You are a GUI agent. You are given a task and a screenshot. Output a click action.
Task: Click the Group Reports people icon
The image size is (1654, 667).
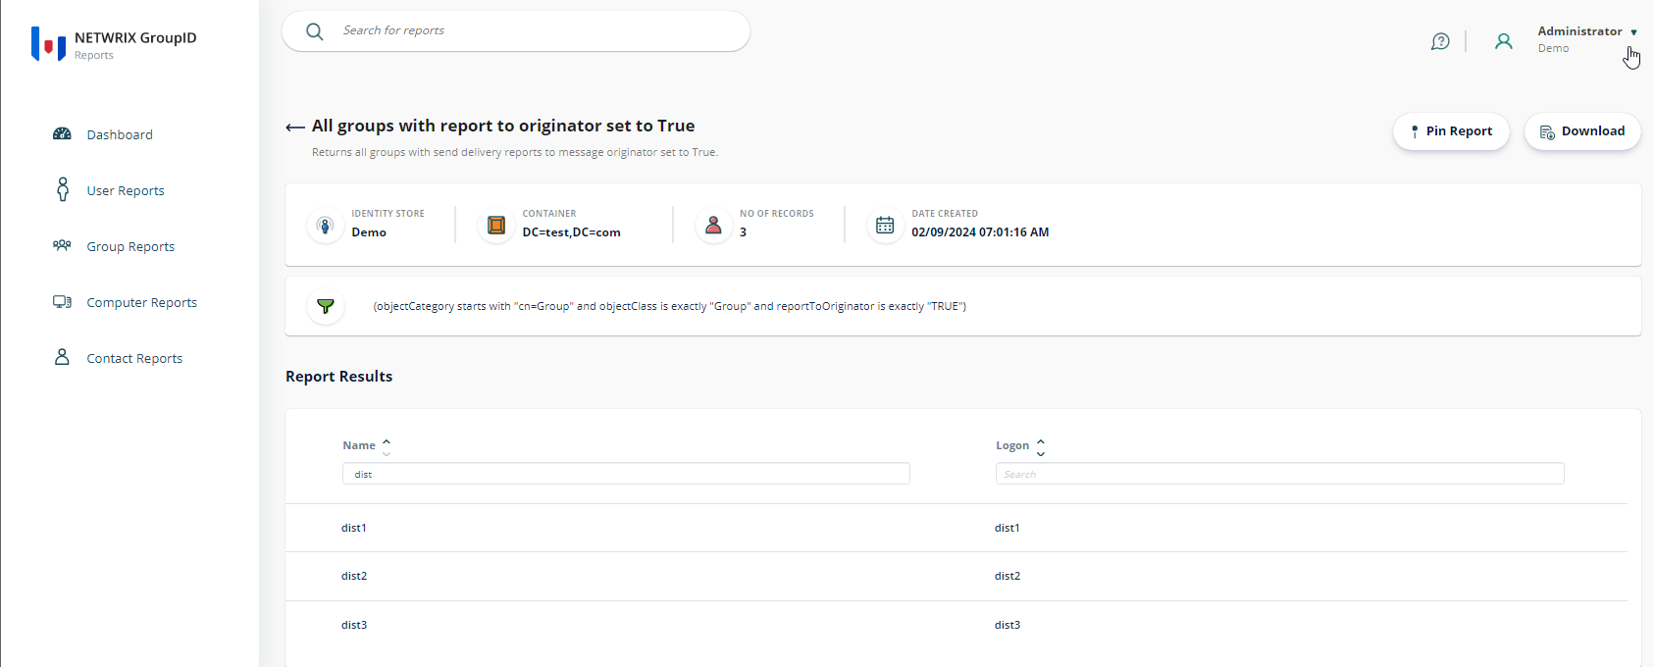(62, 245)
